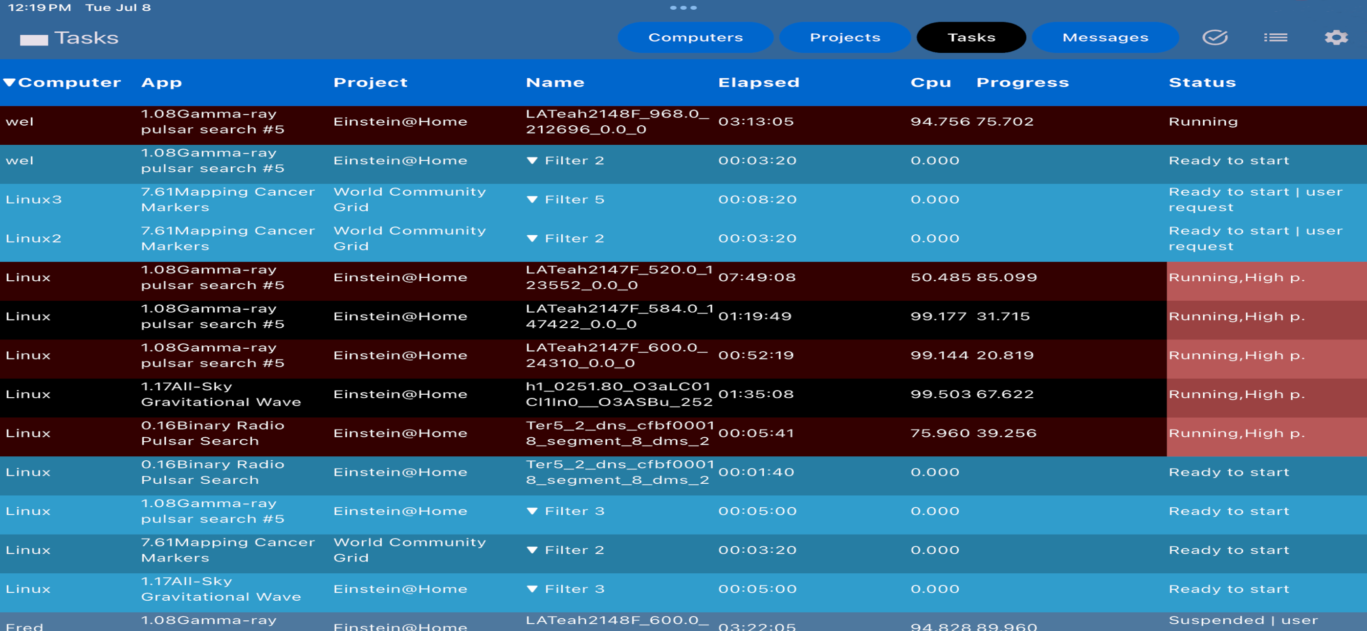Select task LATeah2148F_968.0_212696_0.0_0

coord(617,122)
